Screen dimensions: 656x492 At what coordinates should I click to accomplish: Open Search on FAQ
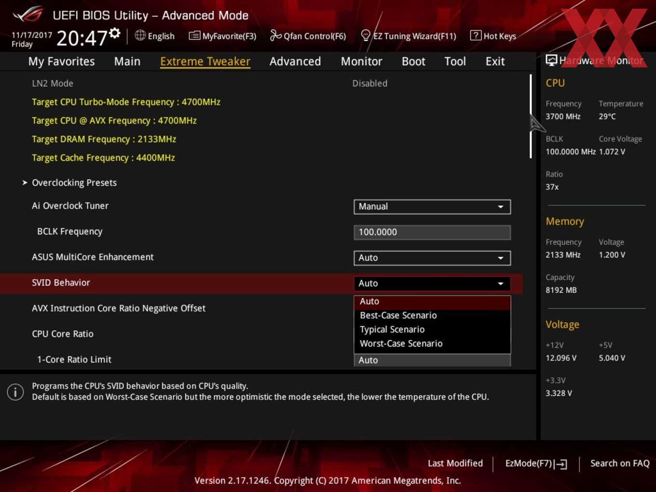620,463
